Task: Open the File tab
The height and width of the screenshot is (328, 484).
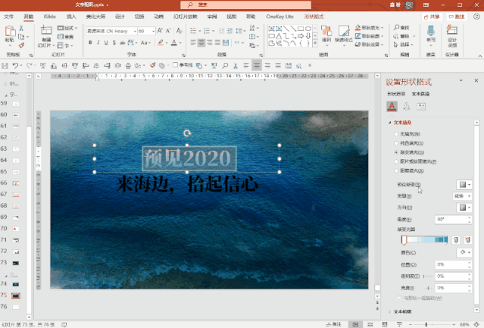Action: click(x=8, y=17)
